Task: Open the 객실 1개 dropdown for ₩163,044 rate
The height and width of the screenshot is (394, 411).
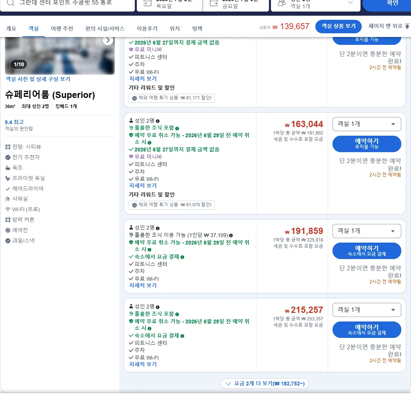Action: [x=367, y=124]
